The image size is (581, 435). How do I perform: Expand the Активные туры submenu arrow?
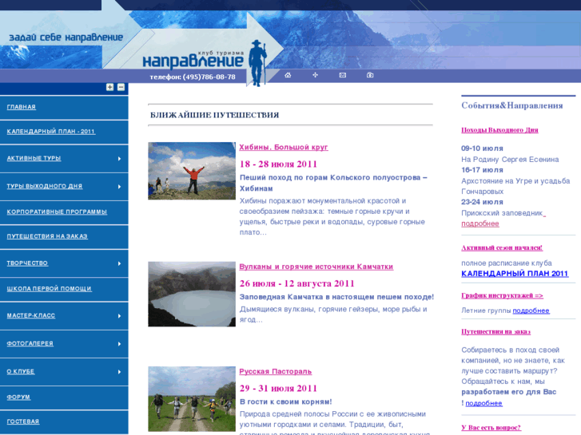(119, 159)
